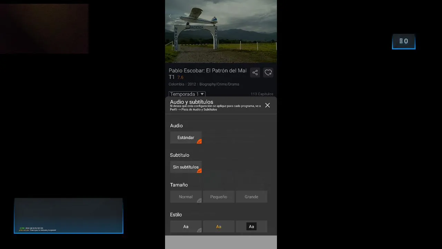Viewport: 442px width, 249px height.
Task: Set subtitle size to Normal
Action: click(186, 197)
